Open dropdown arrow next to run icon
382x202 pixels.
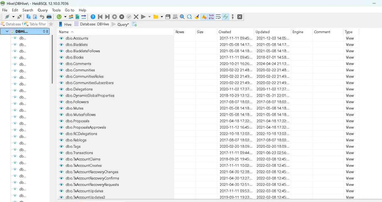pyautogui.click(x=150, y=17)
